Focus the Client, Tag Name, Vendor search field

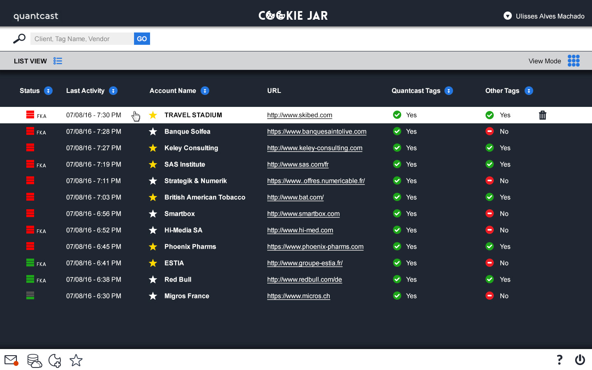(82, 39)
